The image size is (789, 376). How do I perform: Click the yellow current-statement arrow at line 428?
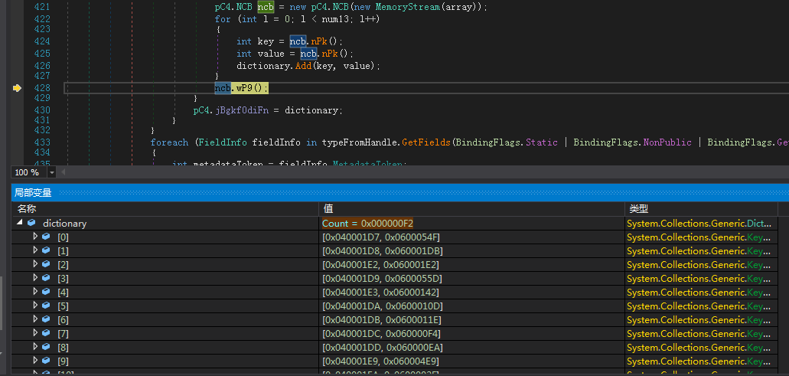(x=17, y=88)
